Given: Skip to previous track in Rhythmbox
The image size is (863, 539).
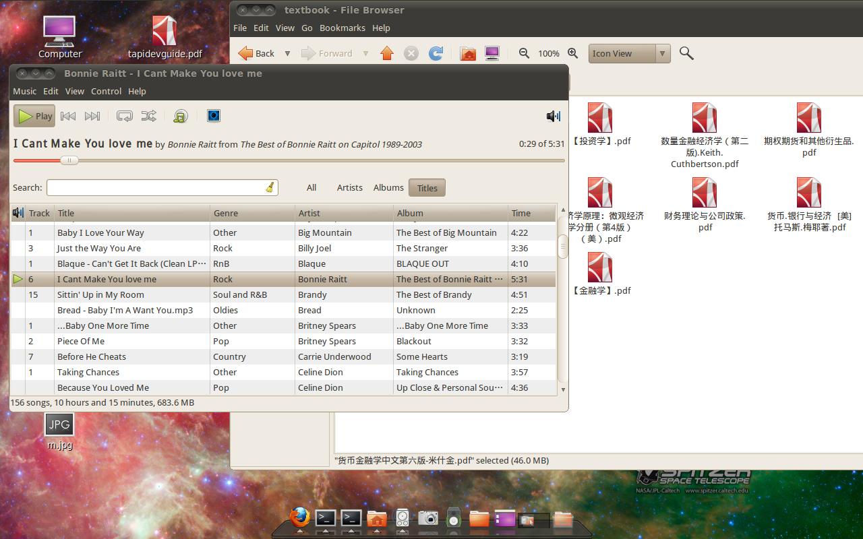Looking at the screenshot, I should [x=68, y=116].
